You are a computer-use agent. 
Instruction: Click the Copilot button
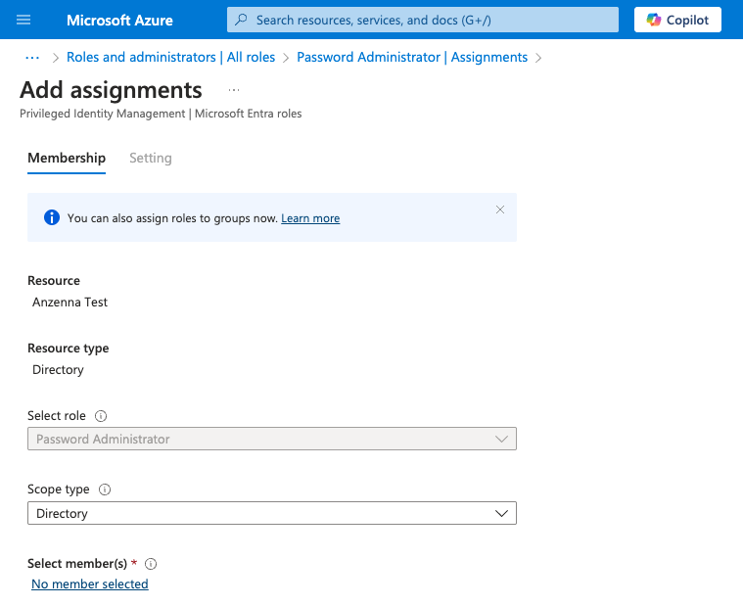tap(677, 20)
